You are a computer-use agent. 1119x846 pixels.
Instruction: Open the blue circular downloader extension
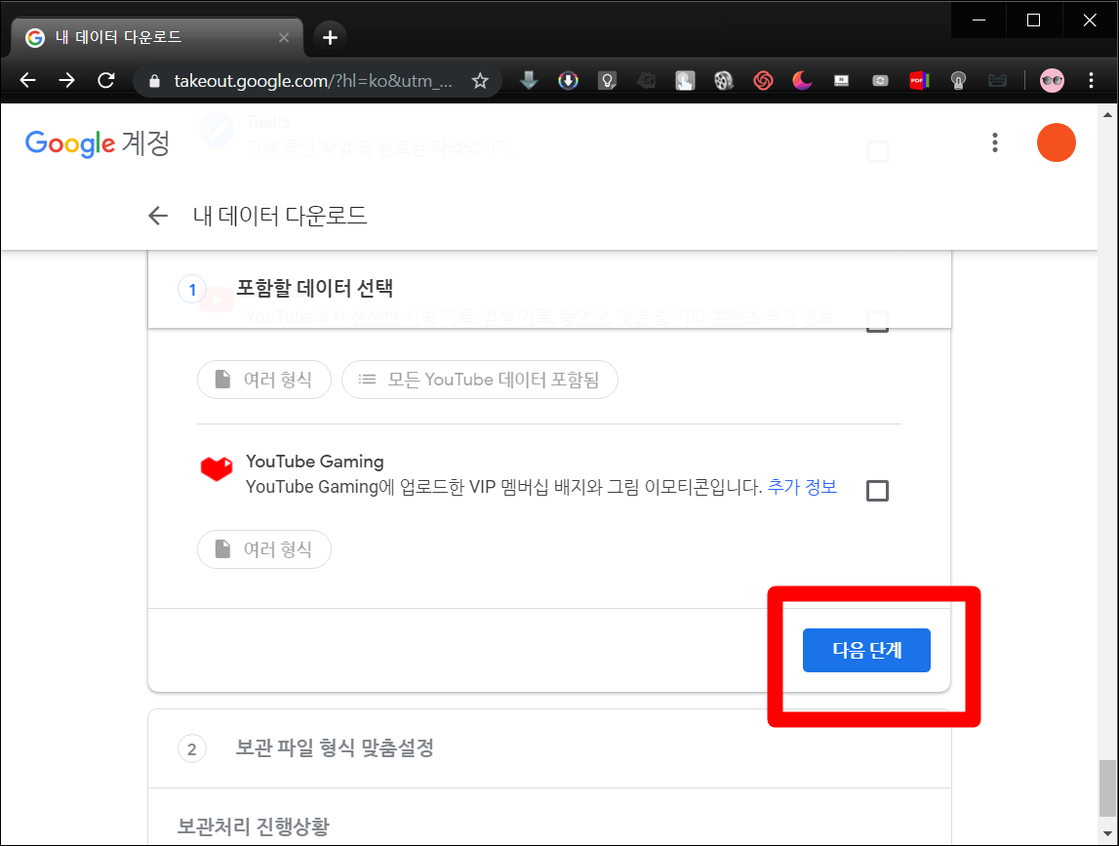coord(568,81)
